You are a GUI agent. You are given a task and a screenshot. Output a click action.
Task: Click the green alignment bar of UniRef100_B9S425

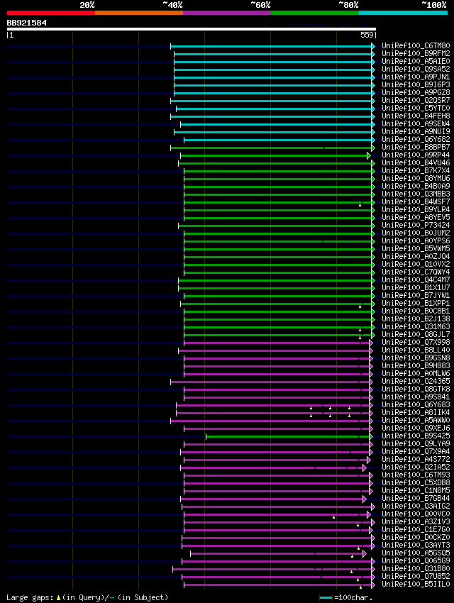(288, 436)
